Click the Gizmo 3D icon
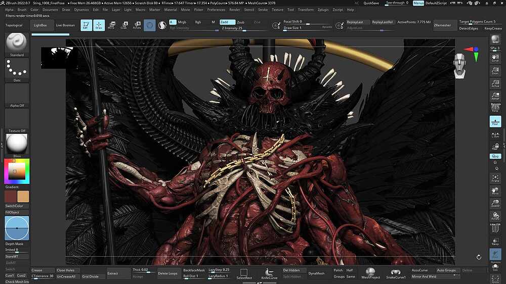 coord(149,25)
